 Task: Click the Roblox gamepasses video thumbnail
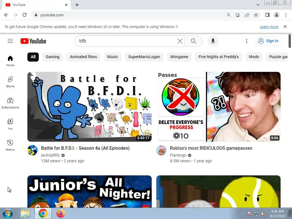[x=218, y=107]
